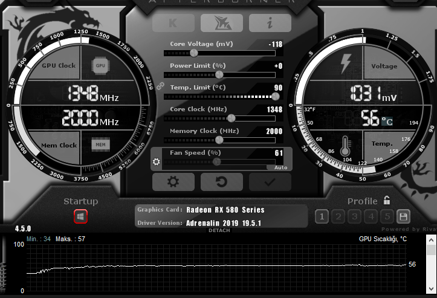
Task: Click the Power Limit value +0
Action: 278,66
